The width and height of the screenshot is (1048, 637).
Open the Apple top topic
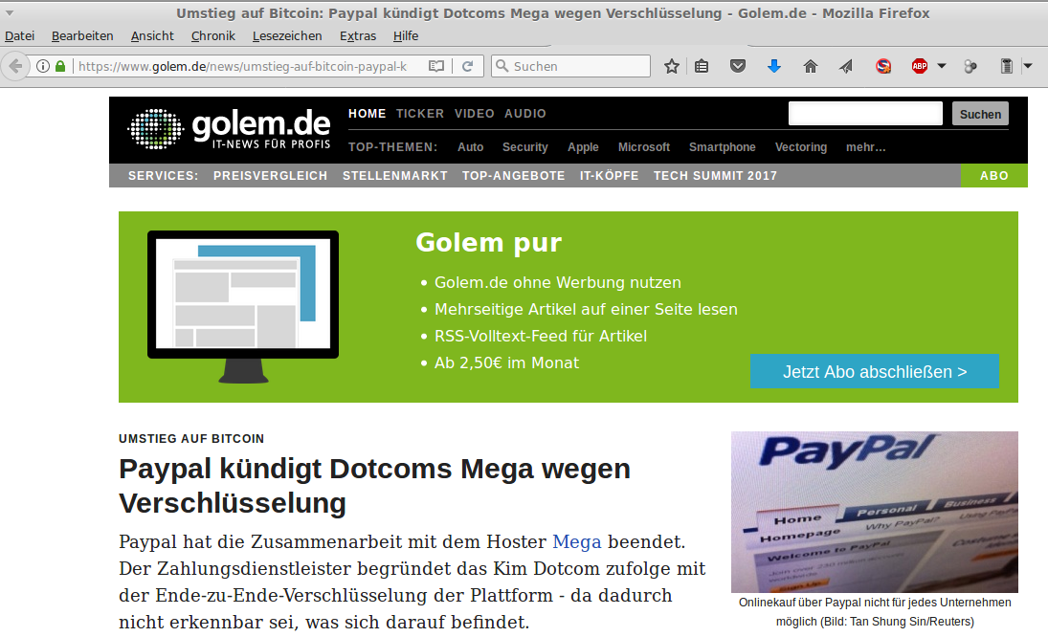pyautogui.click(x=583, y=147)
